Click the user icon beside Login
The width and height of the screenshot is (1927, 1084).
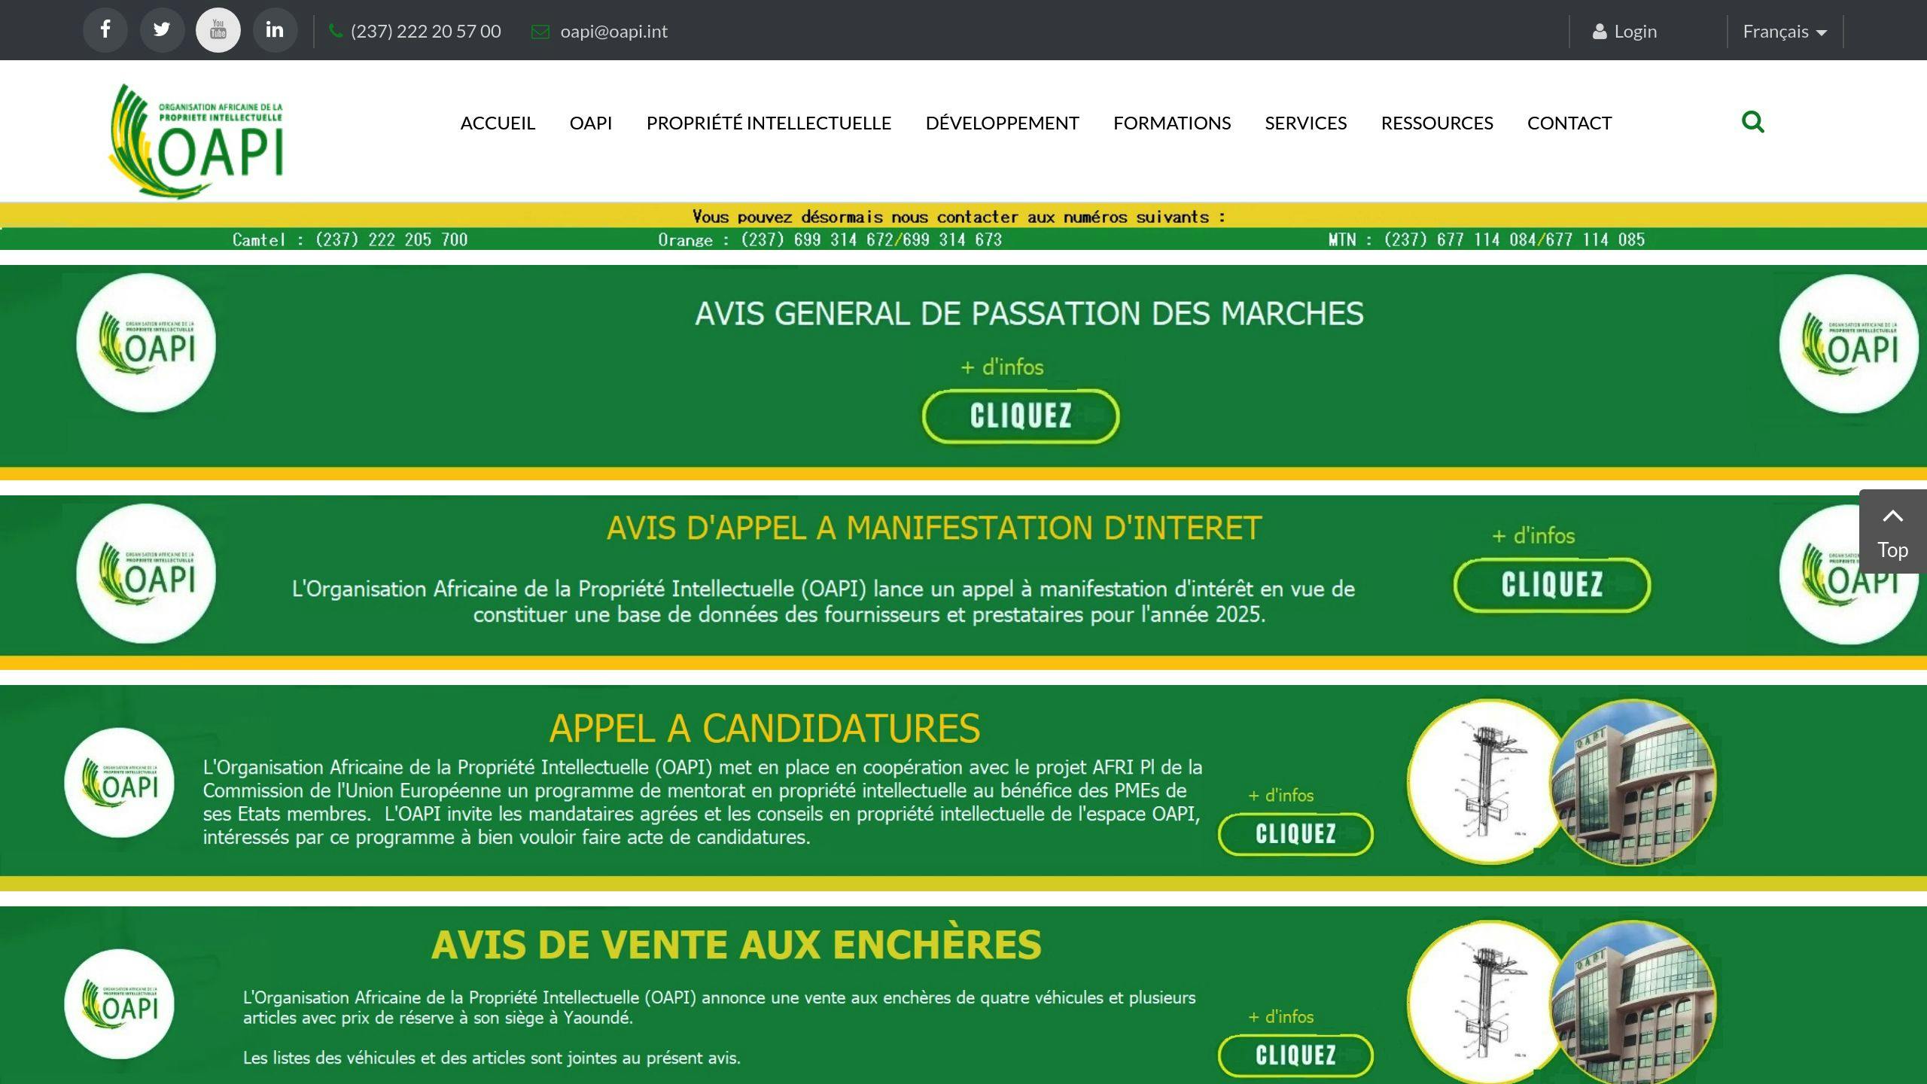[1600, 32]
